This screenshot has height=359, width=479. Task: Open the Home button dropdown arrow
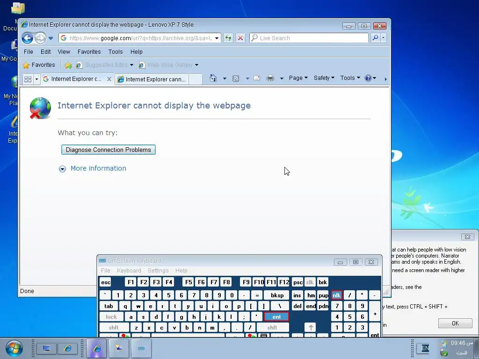coord(225,79)
